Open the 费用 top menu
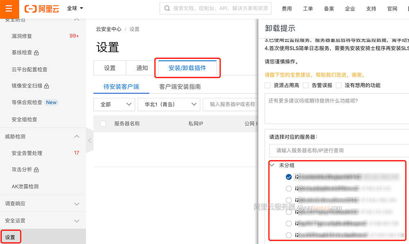The image size is (409, 244). coord(287,9)
